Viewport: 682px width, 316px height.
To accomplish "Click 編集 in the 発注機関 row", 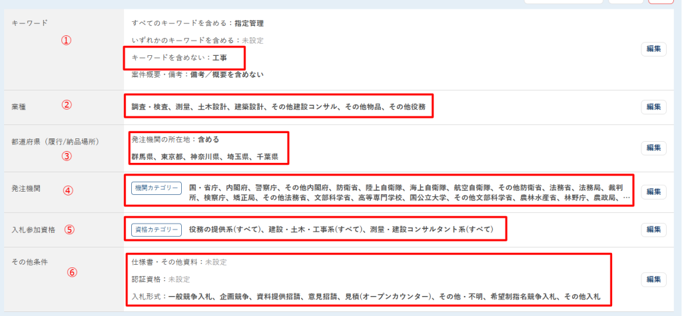I will 654,192.
